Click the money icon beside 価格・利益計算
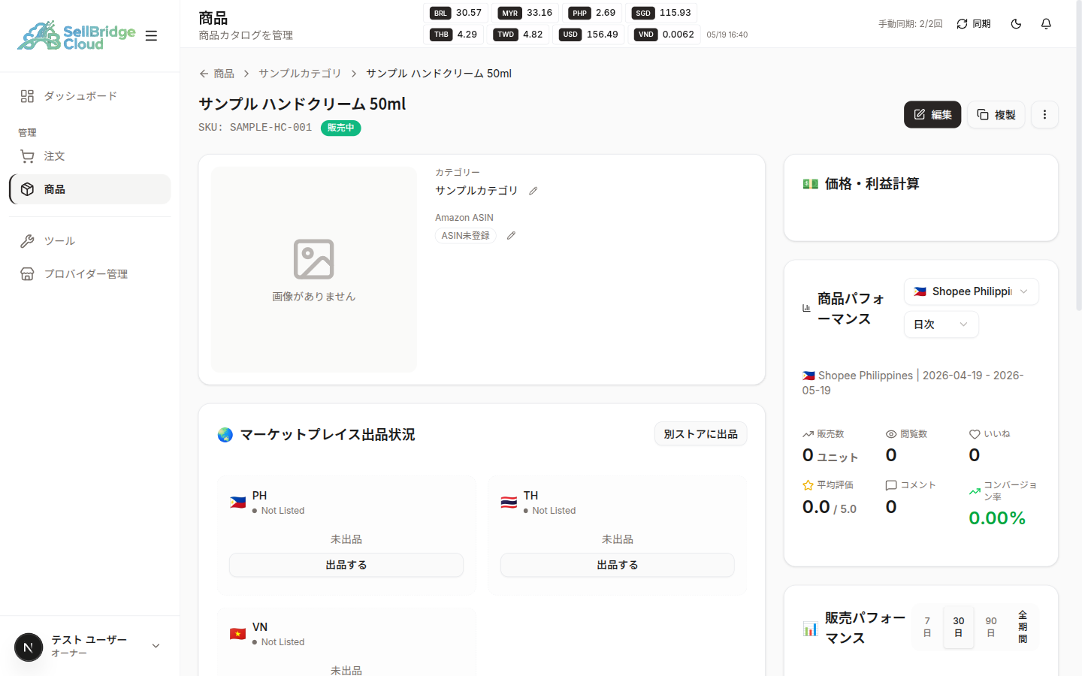 (810, 184)
